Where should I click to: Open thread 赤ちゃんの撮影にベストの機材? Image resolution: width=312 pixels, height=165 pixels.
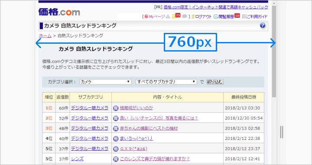pyautogui.click(x=149, y=128)
